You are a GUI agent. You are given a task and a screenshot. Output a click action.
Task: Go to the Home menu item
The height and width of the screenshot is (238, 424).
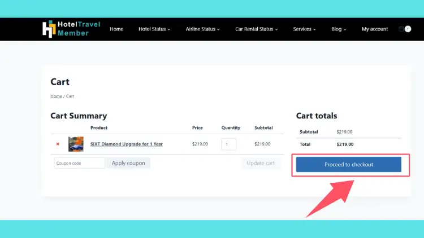pyautogui.click(x=116, y=29)
